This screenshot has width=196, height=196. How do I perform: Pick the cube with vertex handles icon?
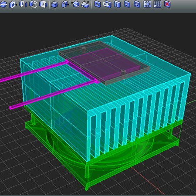(55, 4)
